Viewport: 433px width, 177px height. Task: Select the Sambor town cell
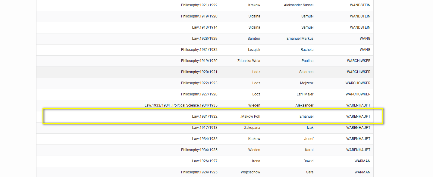(254, 39)
